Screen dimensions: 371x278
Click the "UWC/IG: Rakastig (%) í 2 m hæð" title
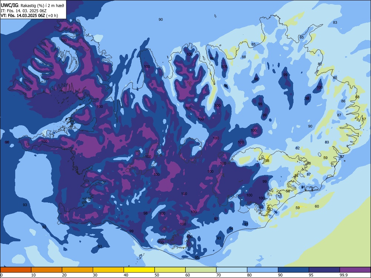[32, 5]
